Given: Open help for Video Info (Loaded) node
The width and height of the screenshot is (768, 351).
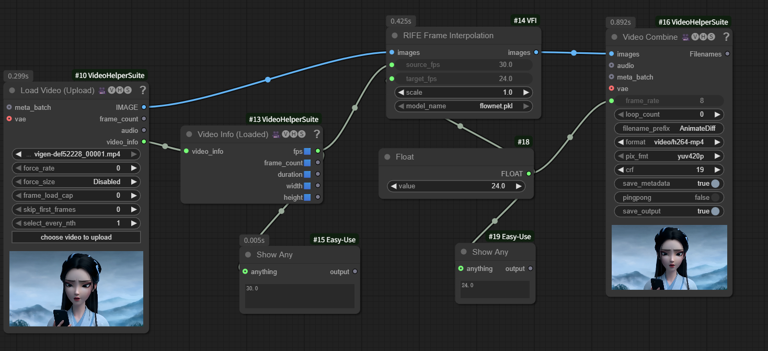Looking at the screenshot, I should (316, 134).
